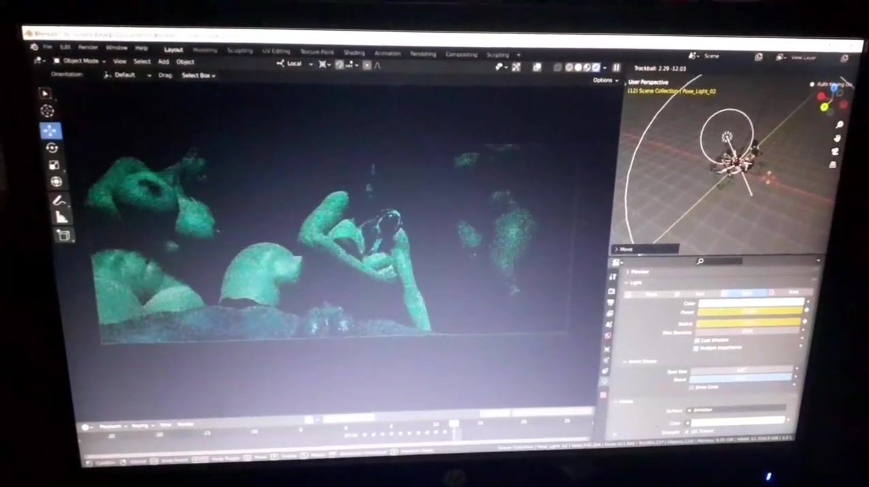Expand the Options dropdown in viewport header

[605, 80]
